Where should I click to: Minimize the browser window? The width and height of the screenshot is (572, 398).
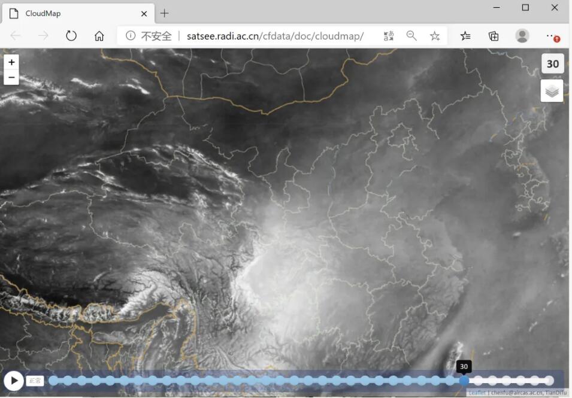(x=497, y=7)
